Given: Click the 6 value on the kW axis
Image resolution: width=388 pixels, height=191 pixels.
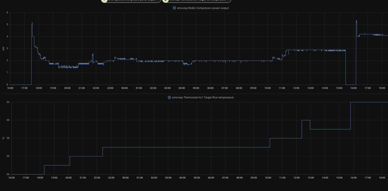Looking at the screenshot, I should pyautogui.click(x=7, y=13).
